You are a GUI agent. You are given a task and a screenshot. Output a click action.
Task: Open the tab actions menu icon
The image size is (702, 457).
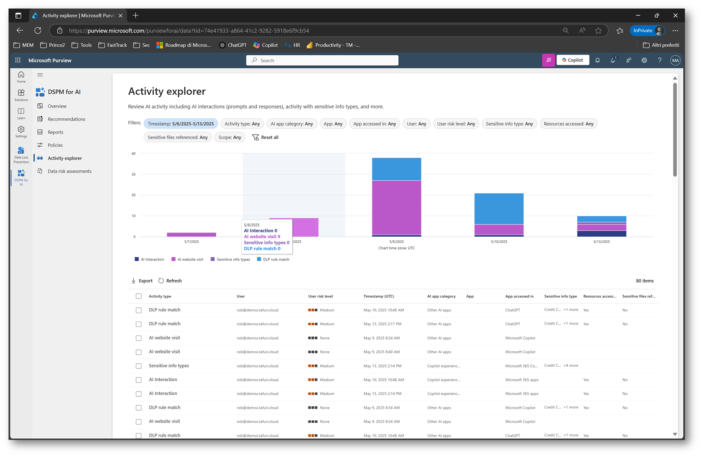[18, 15]
